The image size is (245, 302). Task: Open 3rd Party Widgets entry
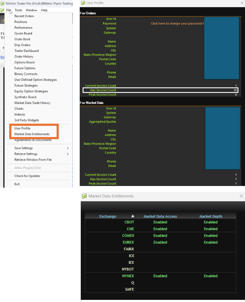point(27,120)
